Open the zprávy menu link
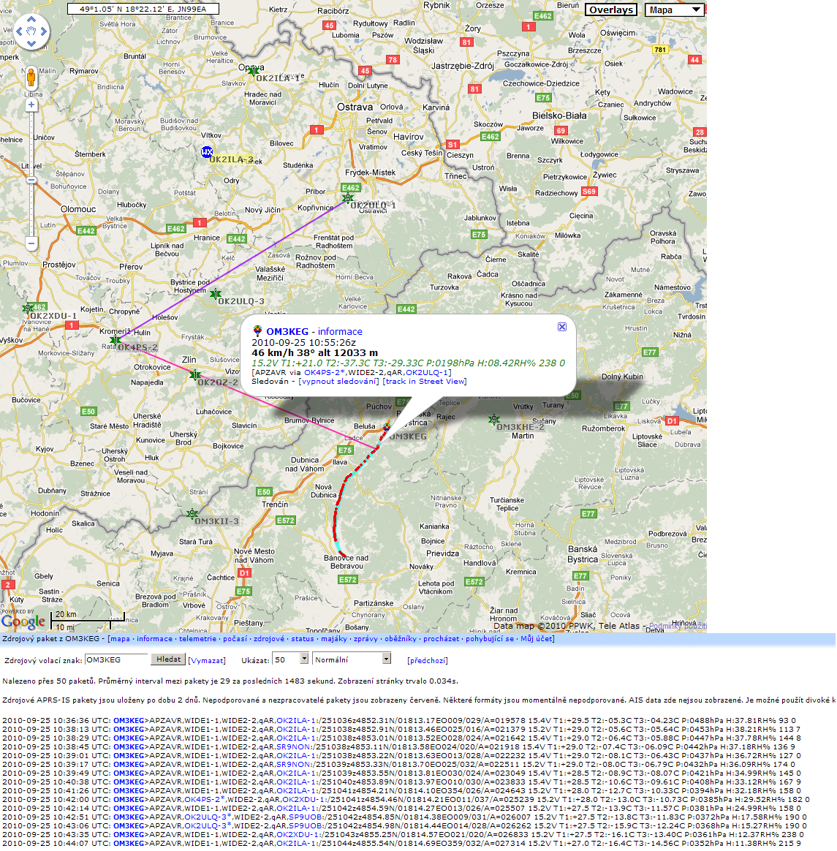837x851 pixels. point(366,639)
